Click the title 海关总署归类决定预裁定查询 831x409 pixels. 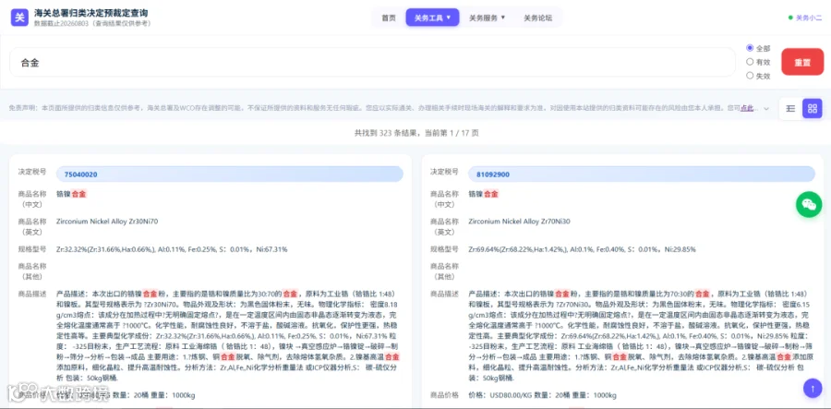tap(91, 12)
